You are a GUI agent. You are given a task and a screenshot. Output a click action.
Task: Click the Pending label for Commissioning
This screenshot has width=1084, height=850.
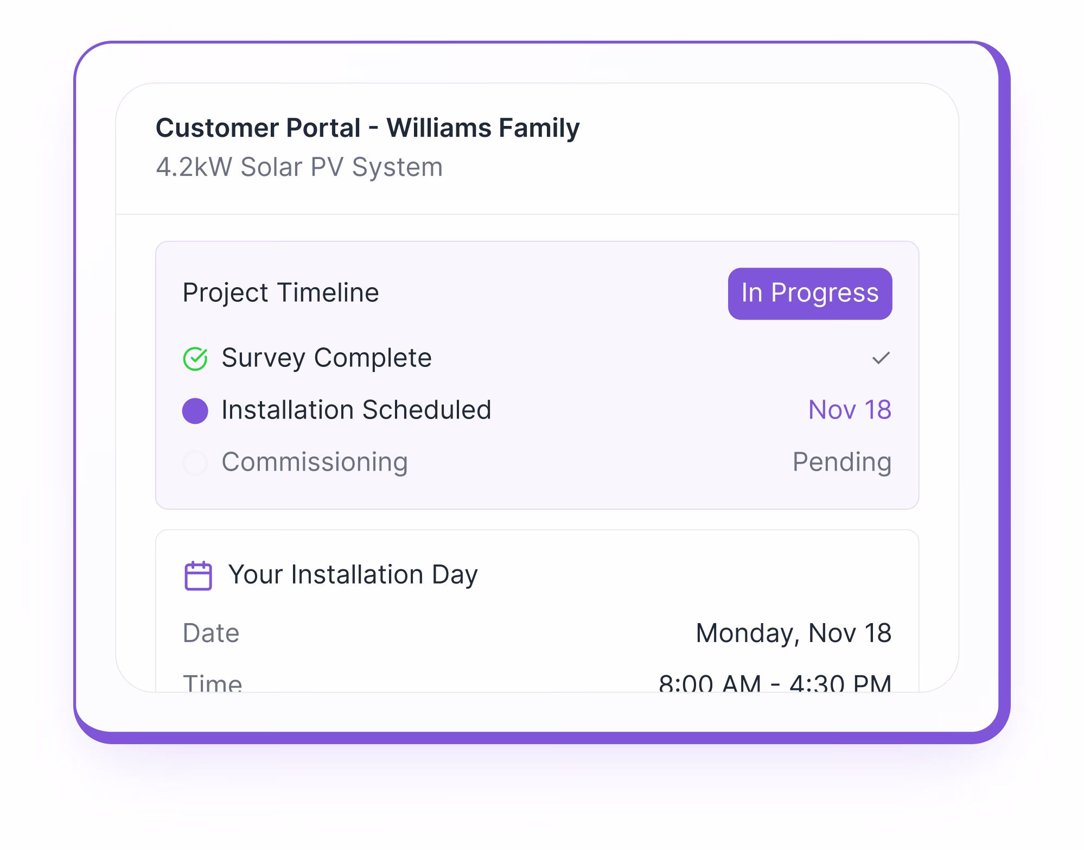841,462
